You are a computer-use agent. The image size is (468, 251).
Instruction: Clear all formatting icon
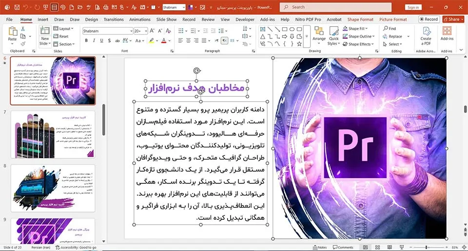(168, 31)
